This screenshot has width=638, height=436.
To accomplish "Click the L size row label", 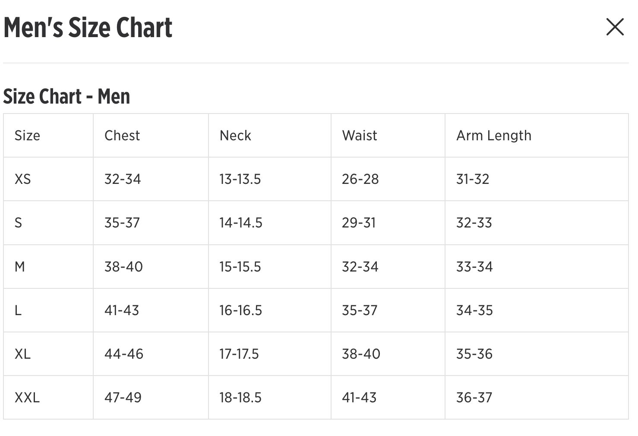I will (x=18, y=310).
